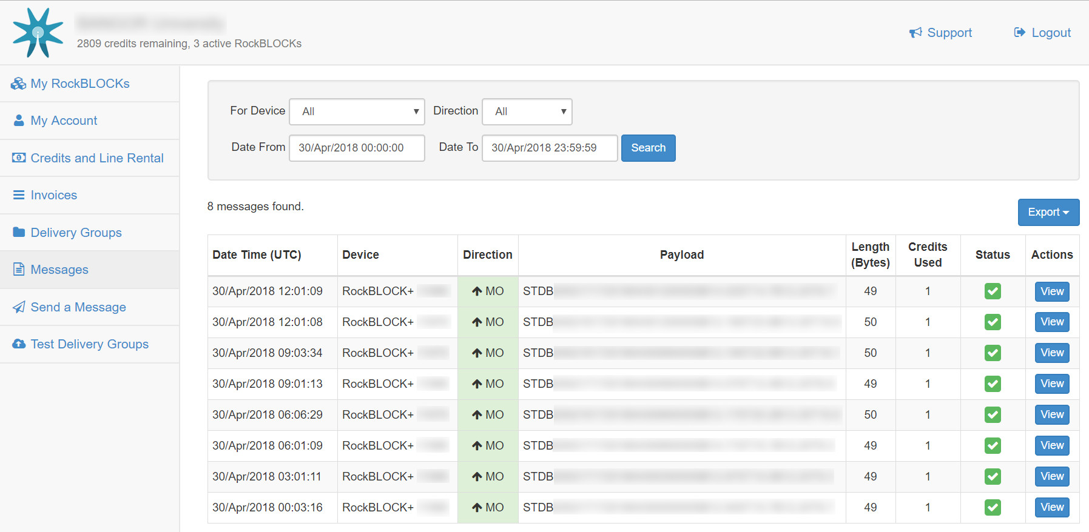Click the status checkmark for the 06:01:09 message
This screenshot has width=1089, height=532.
coord(993,446)
